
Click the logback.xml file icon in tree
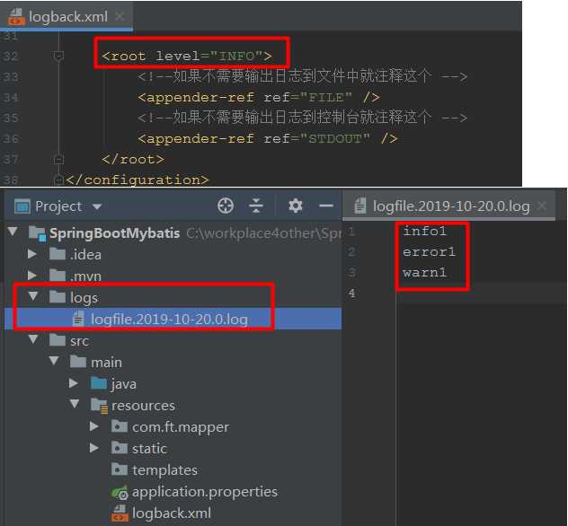(120, 513)
